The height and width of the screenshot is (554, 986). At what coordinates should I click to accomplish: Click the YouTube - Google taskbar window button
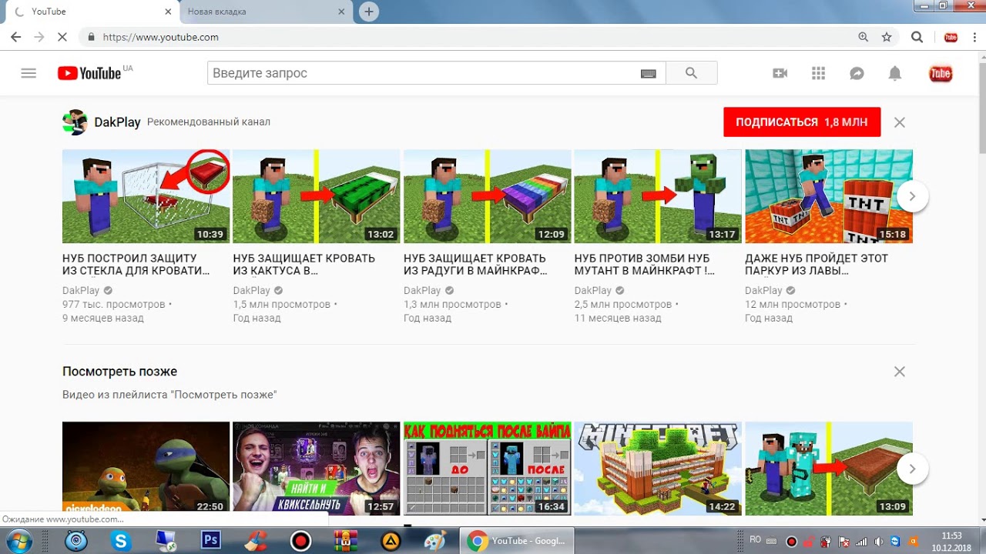click(517, 541)
